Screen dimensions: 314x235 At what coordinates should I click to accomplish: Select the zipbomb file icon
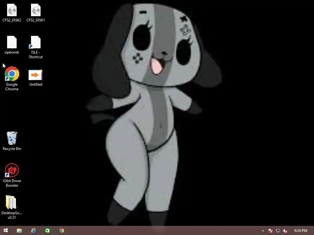tap(12, 42)
